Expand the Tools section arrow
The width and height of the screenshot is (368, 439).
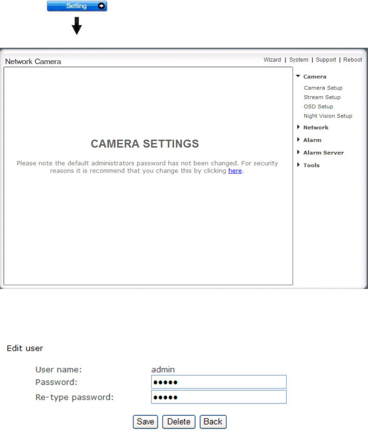coord(298,165)
